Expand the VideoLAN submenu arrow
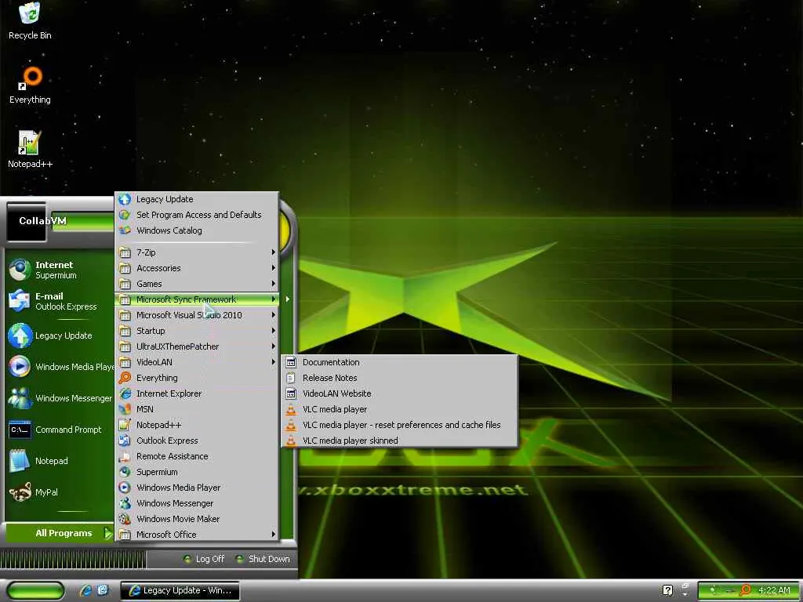Image resolution: width=803 pixels, height=602 pixels. [x=274, y=362]
